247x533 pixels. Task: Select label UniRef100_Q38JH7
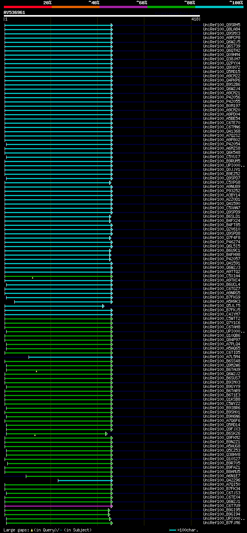point(222,59)
